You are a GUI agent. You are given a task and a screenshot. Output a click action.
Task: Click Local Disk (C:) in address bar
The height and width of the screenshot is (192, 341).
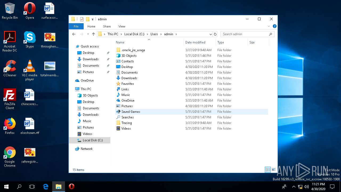pos(134,34)
